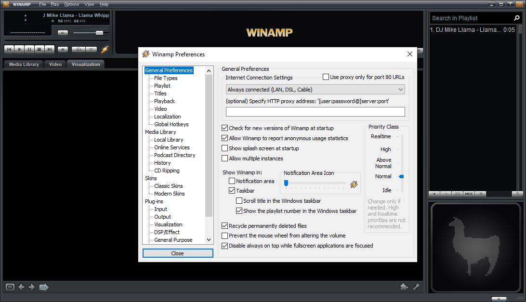Image resolution: width=526 pixels, height=302 pixels.
Task: Remove files with playlist minus button
Action: point(446,194)
